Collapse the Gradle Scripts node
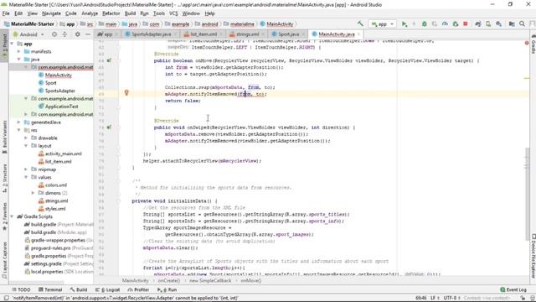The height and width of the screenshot is (302, 536). [x=12, y=216]
